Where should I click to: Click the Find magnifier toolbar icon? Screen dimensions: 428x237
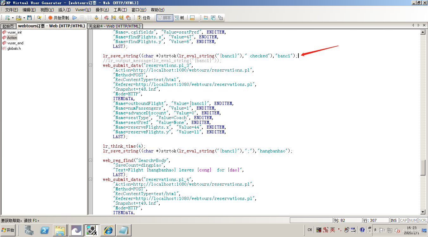39,18
